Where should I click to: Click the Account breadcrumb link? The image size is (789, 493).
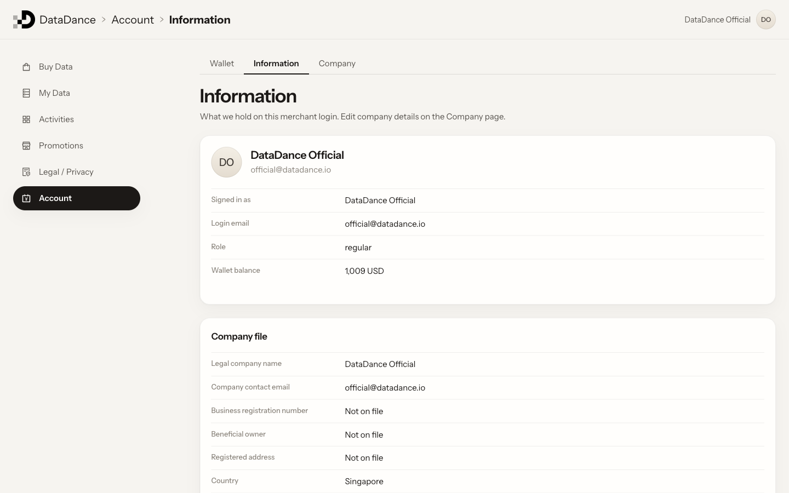coord(133,20)
